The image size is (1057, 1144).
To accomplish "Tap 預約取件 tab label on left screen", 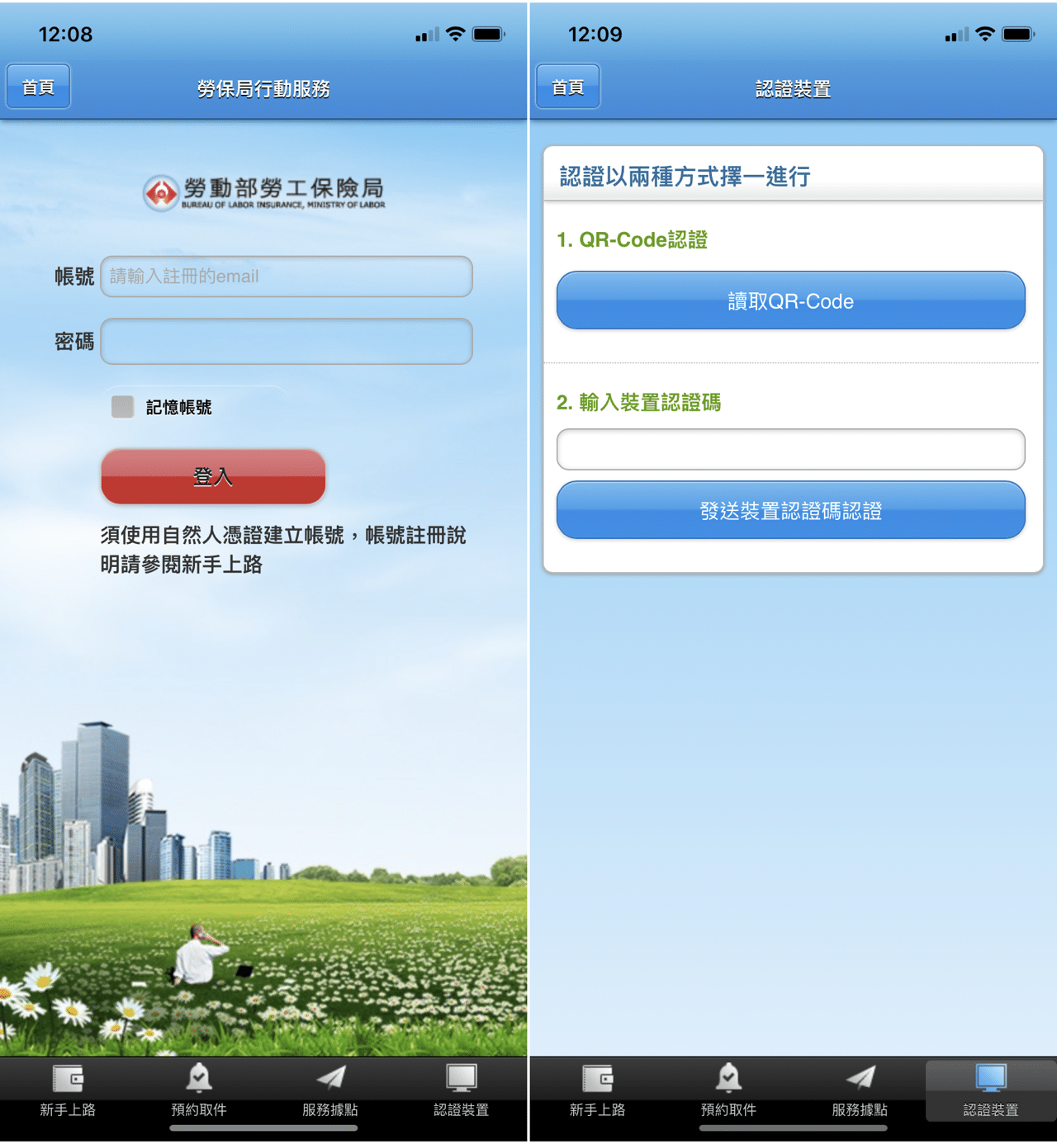I will point(199,1110).
